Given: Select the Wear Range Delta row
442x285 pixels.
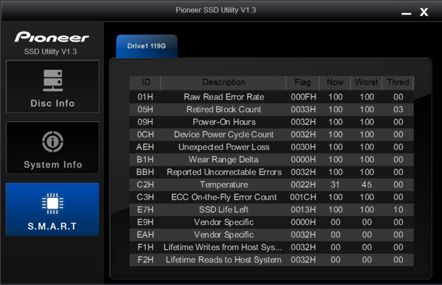Looking at the screenshot, I should click(271, 159).
